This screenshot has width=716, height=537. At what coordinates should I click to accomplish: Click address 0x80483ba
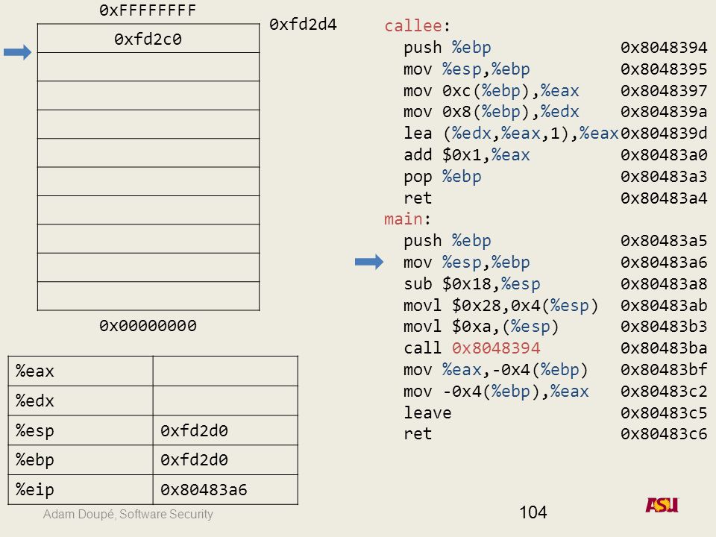pyautogui.click(x=664, y=348)
